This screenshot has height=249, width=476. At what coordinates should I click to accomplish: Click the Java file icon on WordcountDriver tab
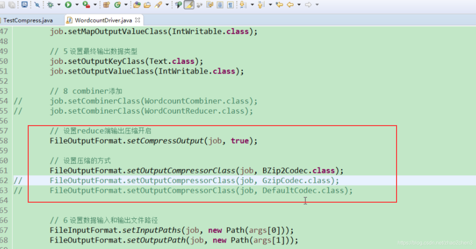click(x=69, y=20)
